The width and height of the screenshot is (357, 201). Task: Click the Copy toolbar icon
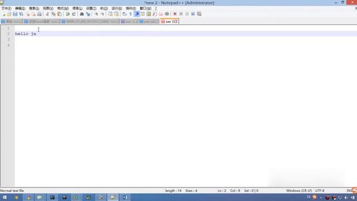[x=54, y=14]
